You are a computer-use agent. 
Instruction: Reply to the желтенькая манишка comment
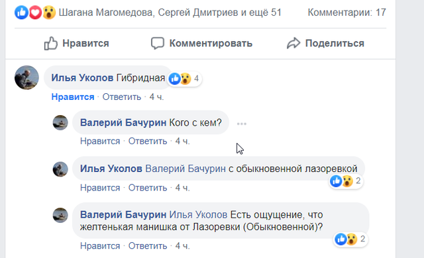pos(148,246)
